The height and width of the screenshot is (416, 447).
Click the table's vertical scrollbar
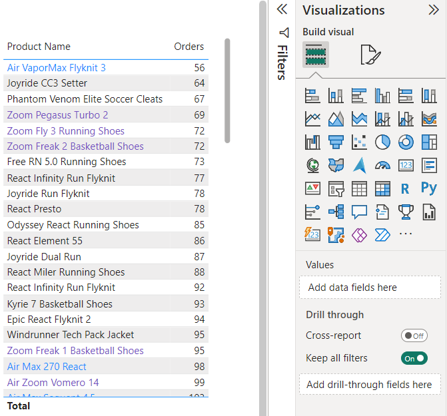[x=227, y=91]
